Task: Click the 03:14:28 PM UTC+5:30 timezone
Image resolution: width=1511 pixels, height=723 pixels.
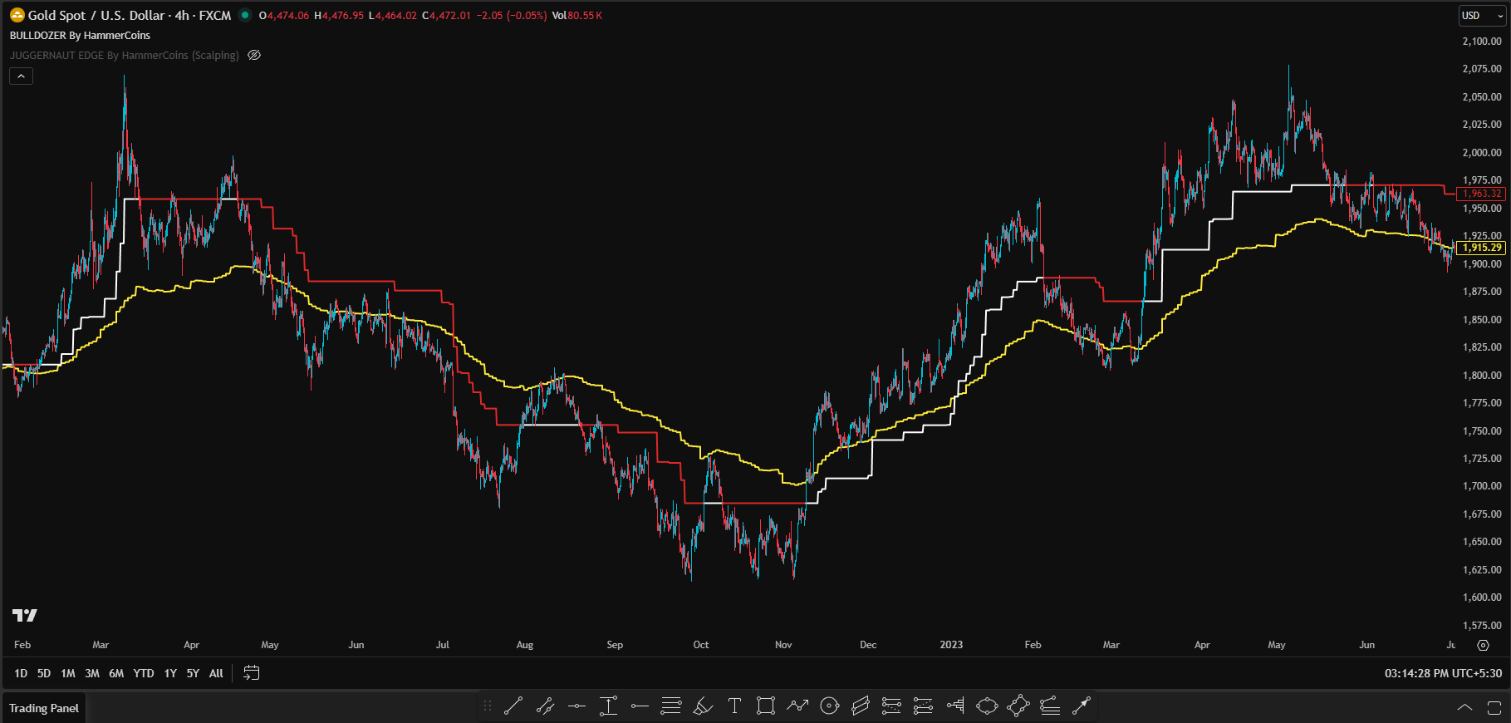Action: click(1442, 673)
